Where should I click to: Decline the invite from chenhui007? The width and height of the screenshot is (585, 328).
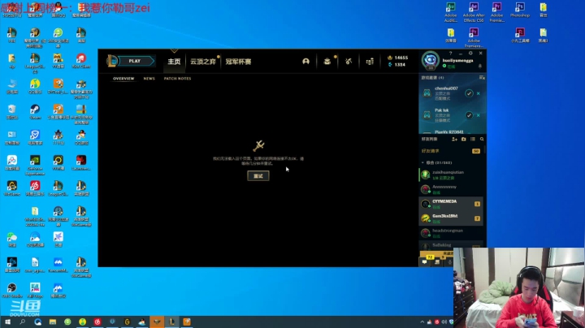(x=479, y=93)
